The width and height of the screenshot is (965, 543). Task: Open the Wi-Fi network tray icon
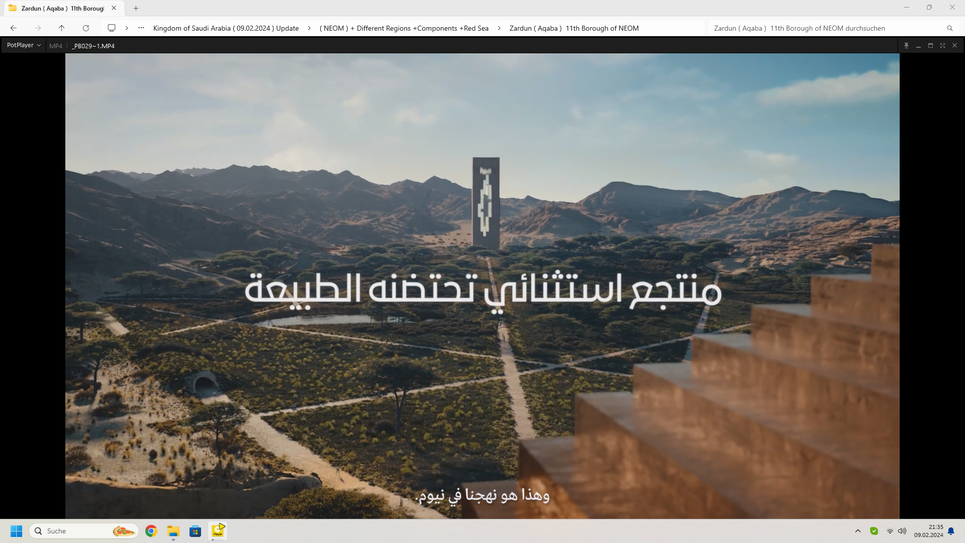click(x=890, y=531)
